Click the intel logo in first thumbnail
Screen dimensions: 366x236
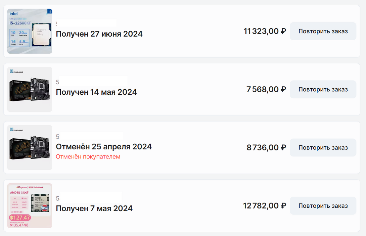tap(13, 14)
